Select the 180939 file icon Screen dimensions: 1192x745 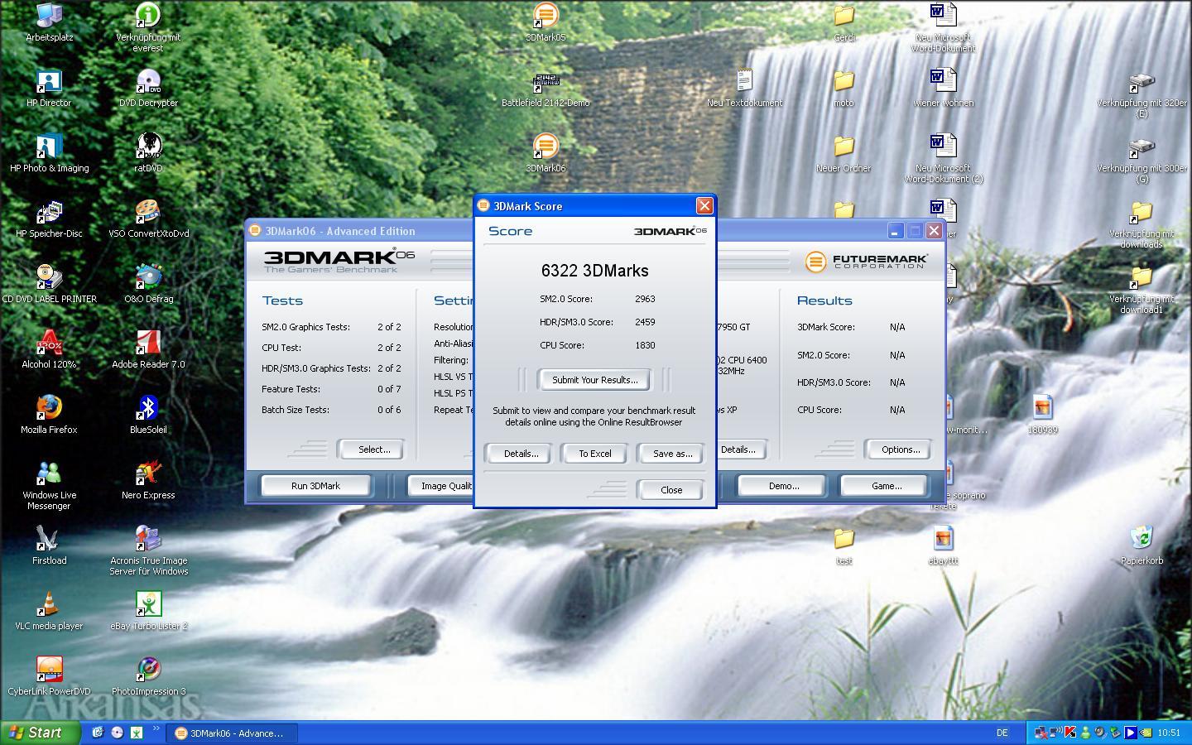[x=1042, y=415]
